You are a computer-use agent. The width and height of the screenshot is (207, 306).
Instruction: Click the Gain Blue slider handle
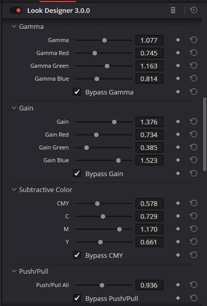pyautogui.click(x=118, y=160)
